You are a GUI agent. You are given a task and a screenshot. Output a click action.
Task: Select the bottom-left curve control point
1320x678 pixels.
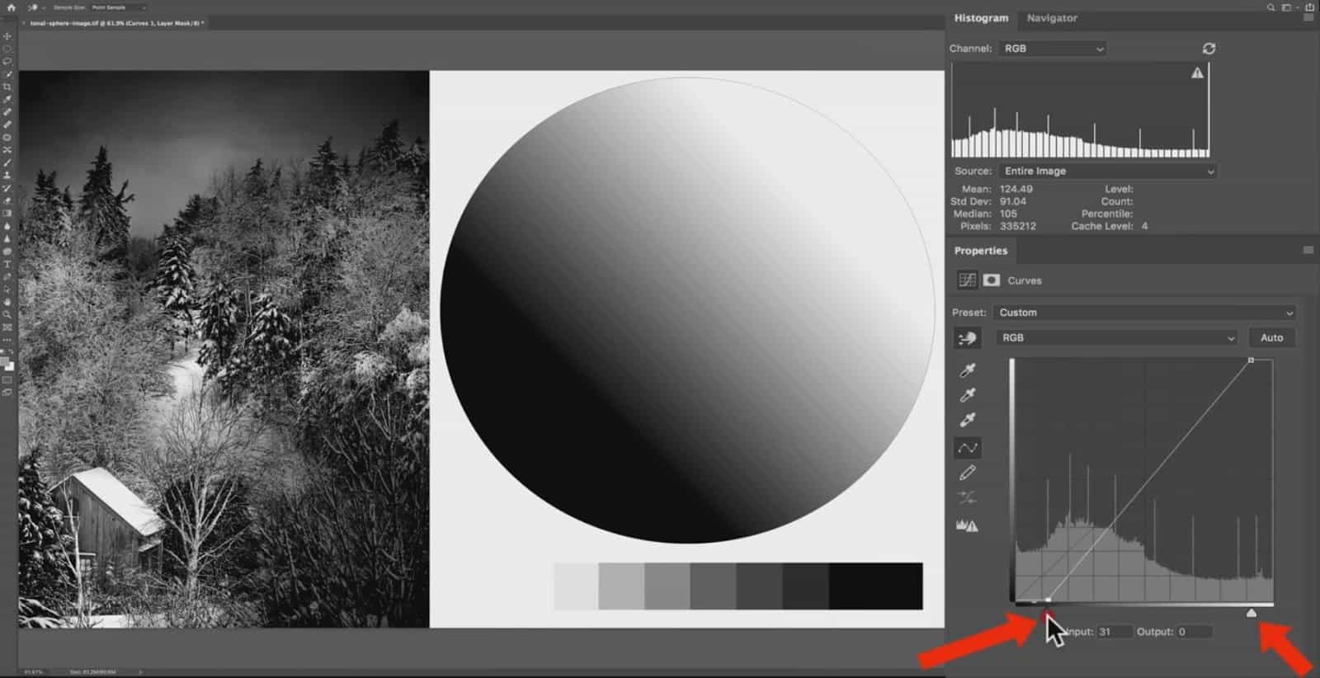pos(1048,600)
